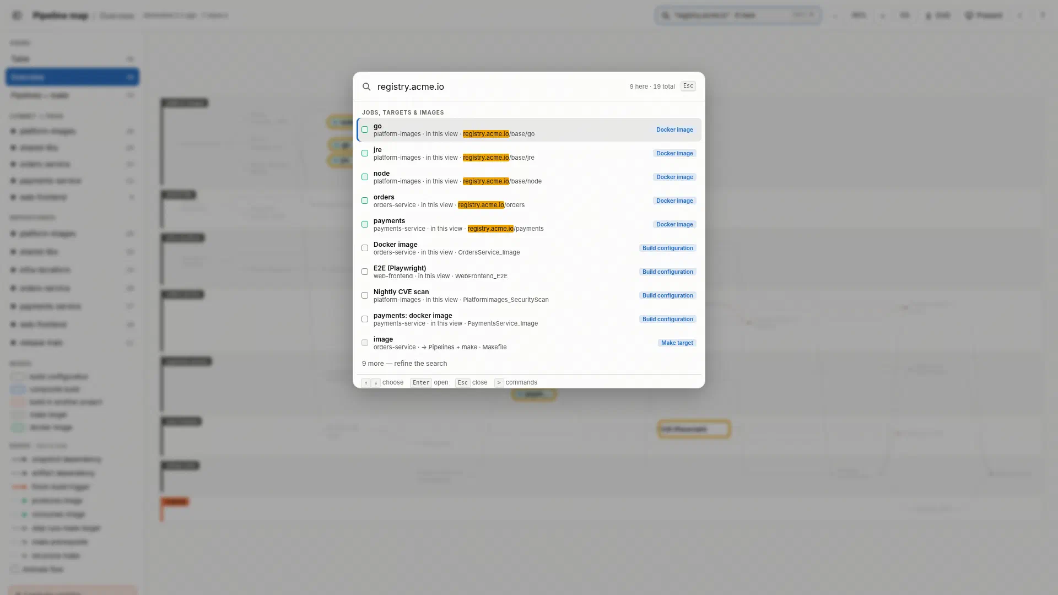The image size is (1058, 595).
Task: Tick the green square beside the node result
Action: click(x=365, y=177)
